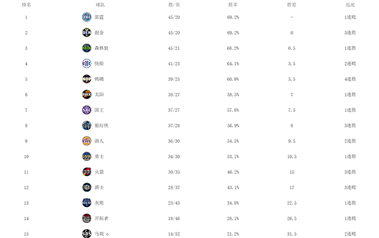
Task: Click the OKC Thunder team logo
Action: point(87,17)
